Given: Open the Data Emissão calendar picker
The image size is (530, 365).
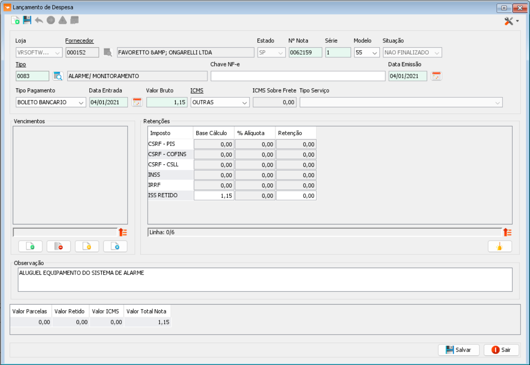Looking at the screenshot, I should click(x=436, y=76).
